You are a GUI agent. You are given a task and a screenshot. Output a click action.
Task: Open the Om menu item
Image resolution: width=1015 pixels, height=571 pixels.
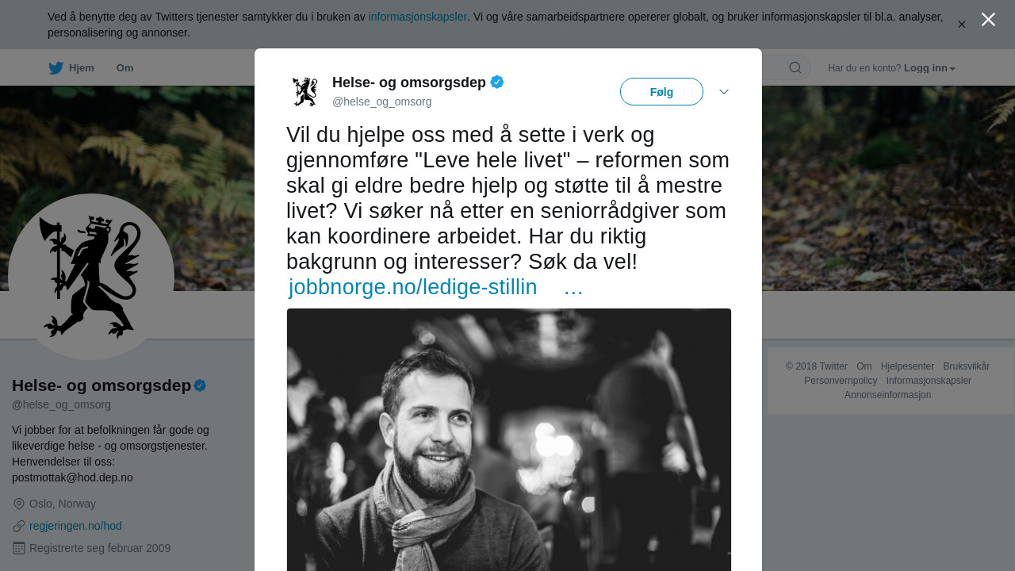(x=124, y=68)
